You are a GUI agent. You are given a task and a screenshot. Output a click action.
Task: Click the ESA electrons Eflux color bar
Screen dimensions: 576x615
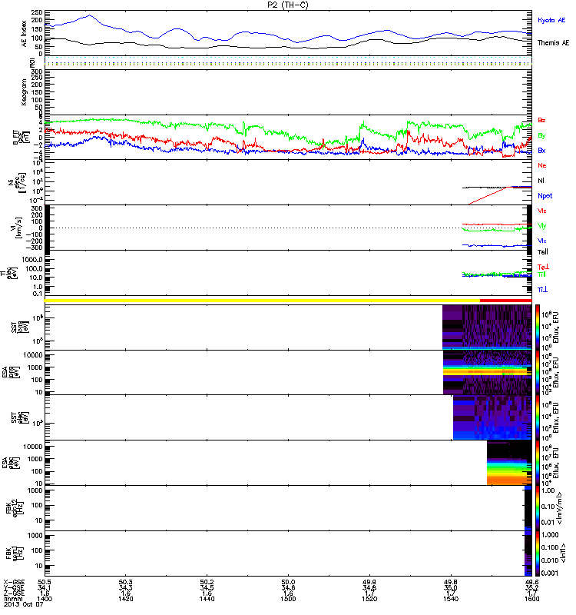pos(537,463)
